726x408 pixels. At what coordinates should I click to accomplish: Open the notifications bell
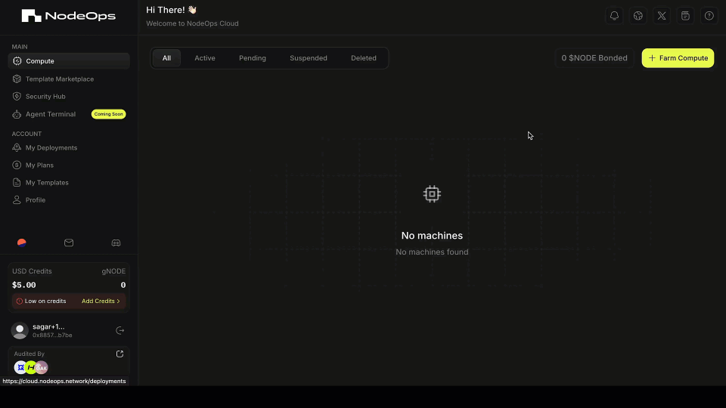click(x=614, y=16)
